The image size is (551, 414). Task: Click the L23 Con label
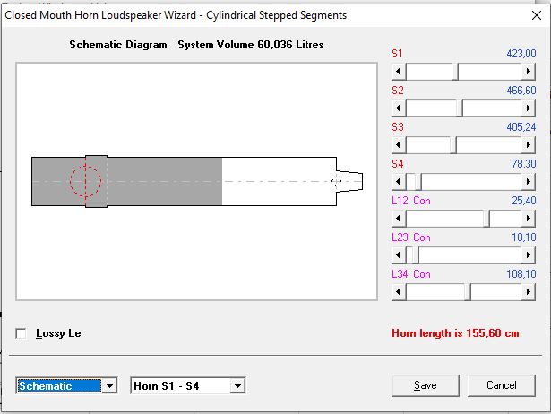[411, 237]
